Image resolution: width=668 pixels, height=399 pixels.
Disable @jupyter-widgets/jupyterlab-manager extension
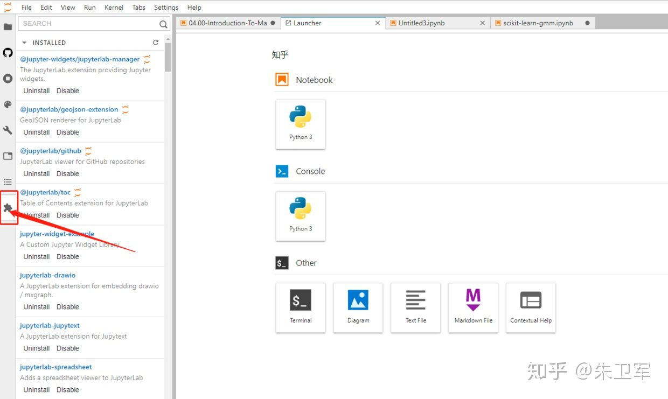(x=68, y=91)
